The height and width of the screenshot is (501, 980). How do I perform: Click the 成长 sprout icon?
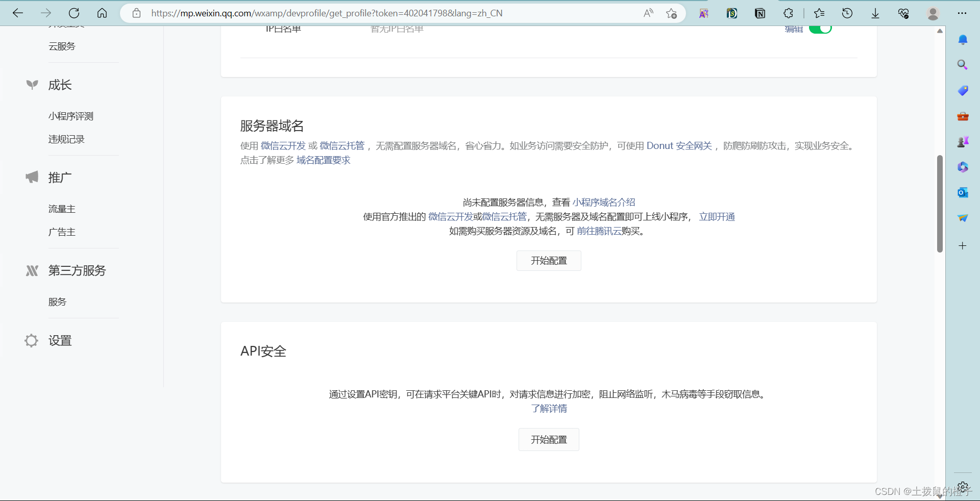click(x=32, y=85)
